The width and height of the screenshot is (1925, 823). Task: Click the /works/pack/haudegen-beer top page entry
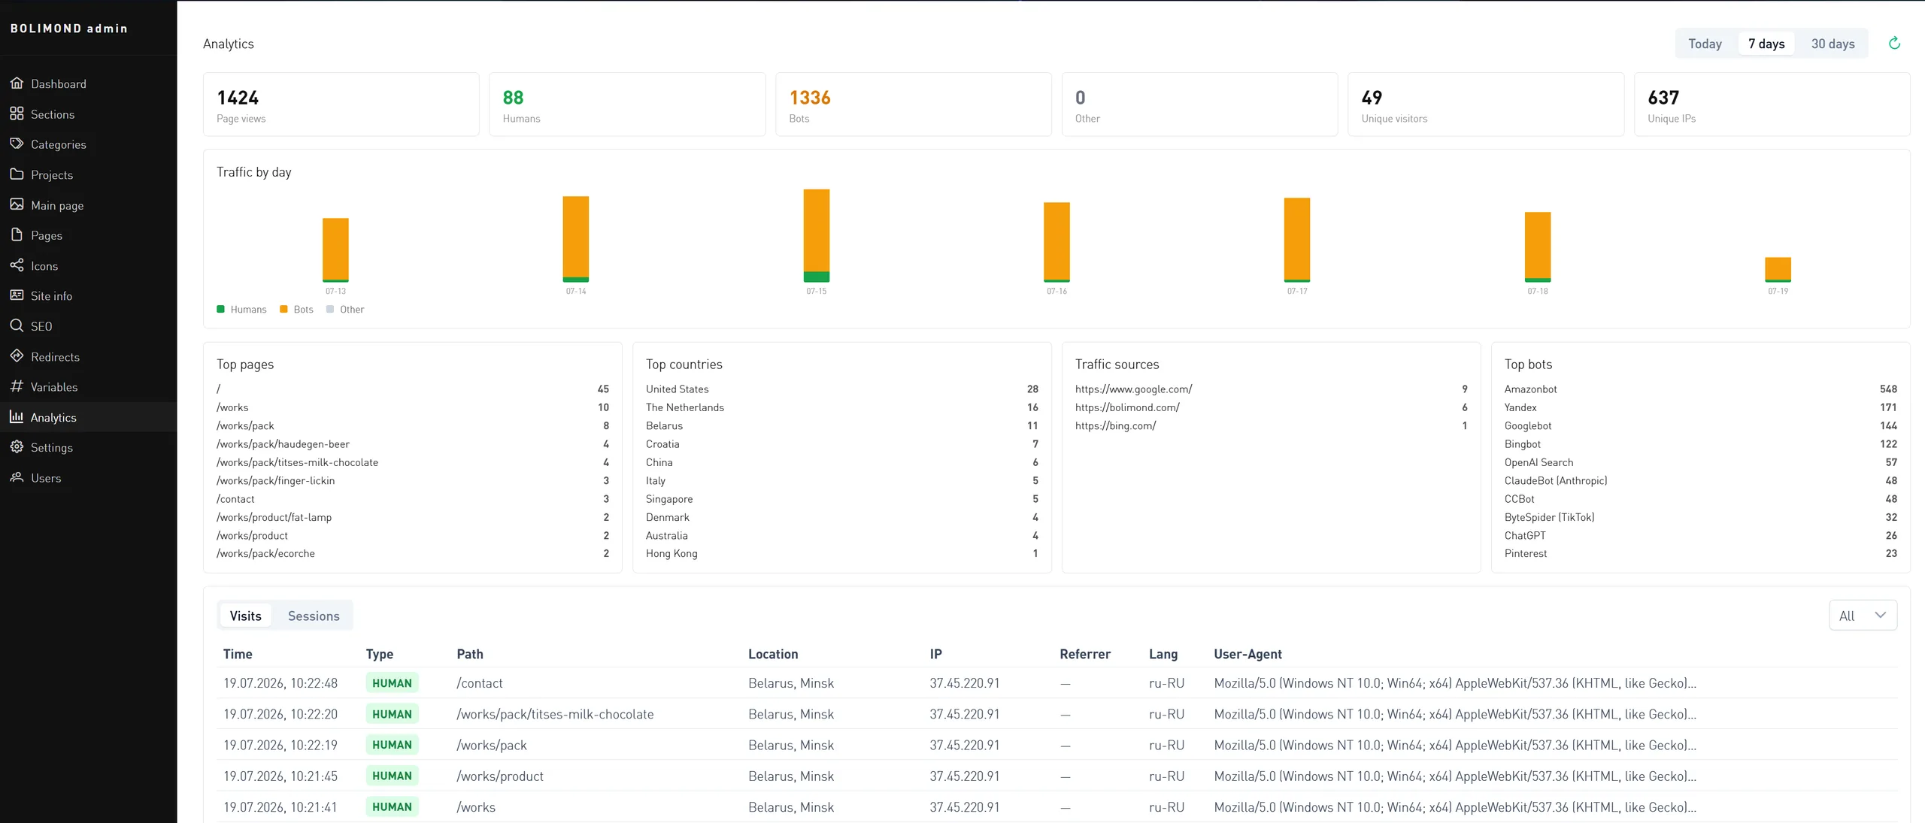point(283,444)
